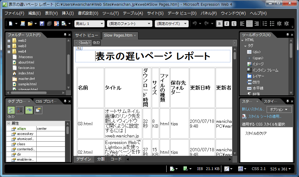Open the 書式設定(O) menu
The width and height of the screenshot is (299, 177).
[88, 13]
